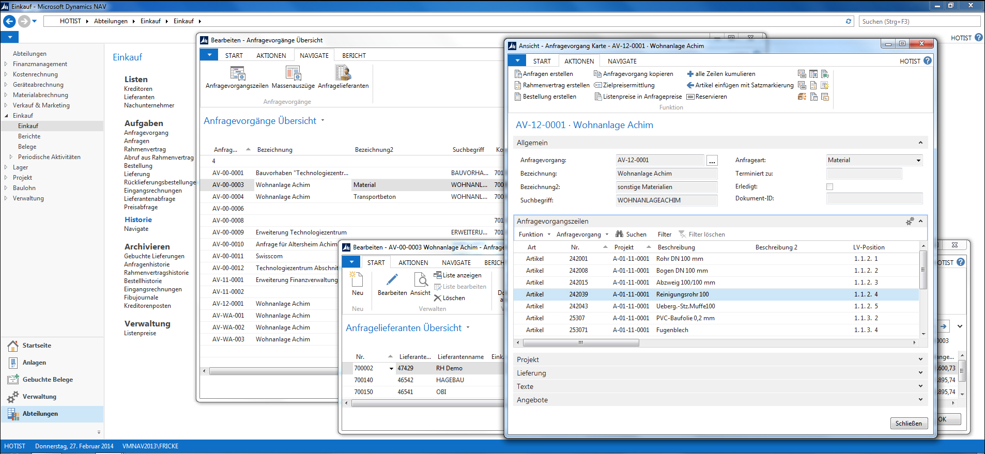Screen dimensions: 985x454
Task: Click the Terminiert zu field
Action: [864, 174]
